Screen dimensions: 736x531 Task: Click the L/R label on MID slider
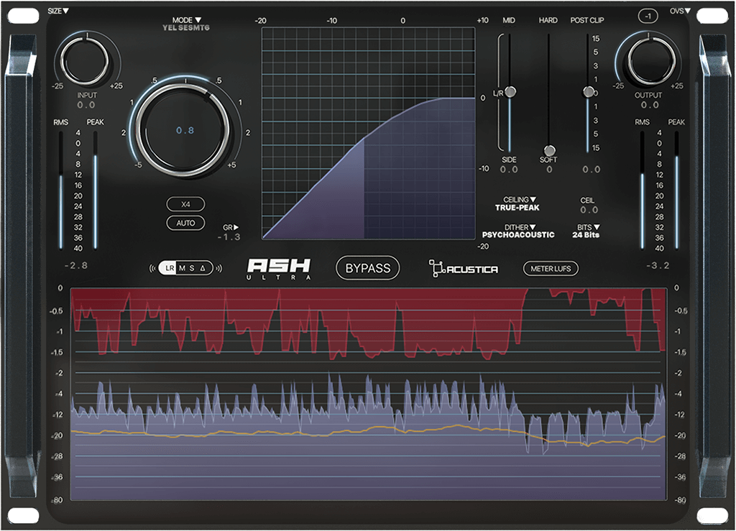pos(497,93)
